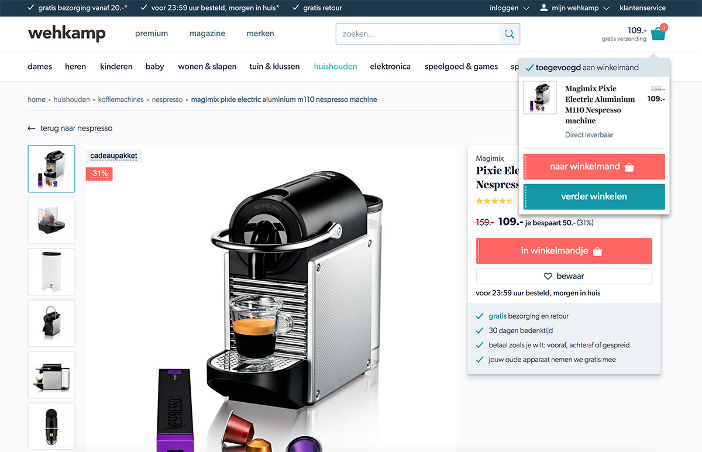Open the wonen & slapen menu

207,67
